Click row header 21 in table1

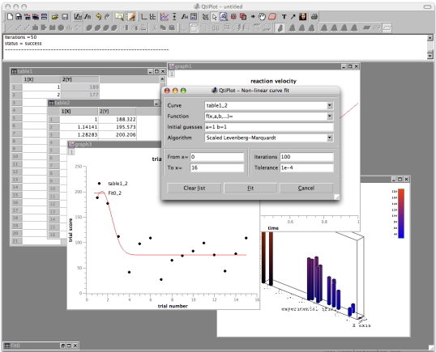click(x=16, y=240)
